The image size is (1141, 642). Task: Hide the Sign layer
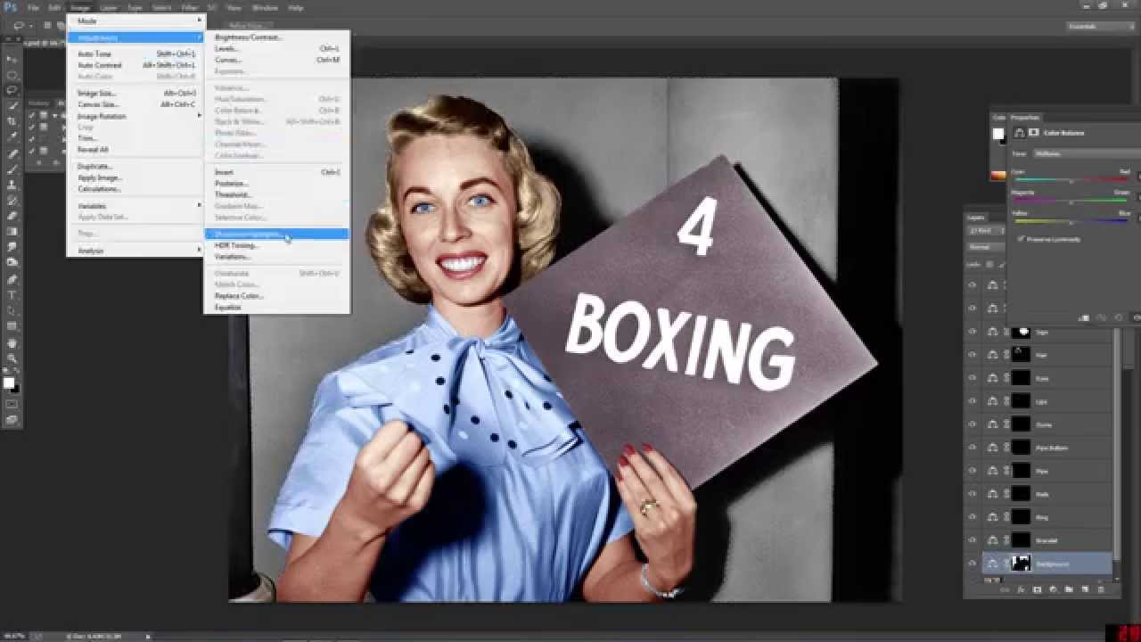pos(973,332)
